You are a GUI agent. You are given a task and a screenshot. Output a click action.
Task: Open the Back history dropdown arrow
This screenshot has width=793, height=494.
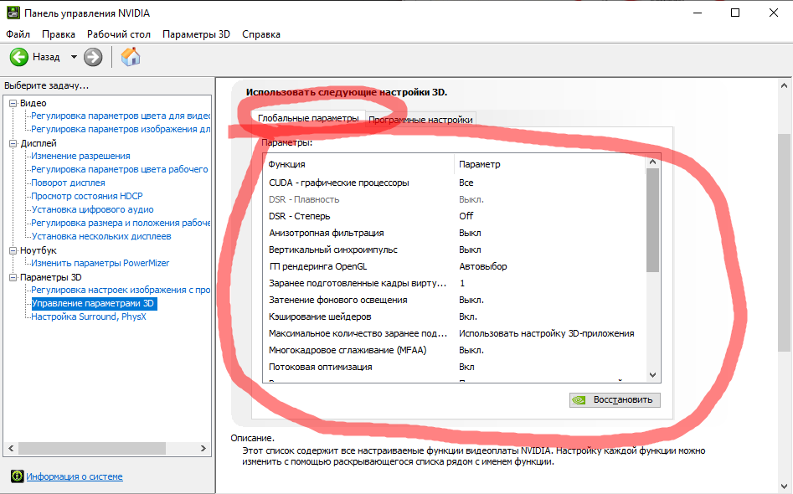pyautogui.click(x=74, y=57)
